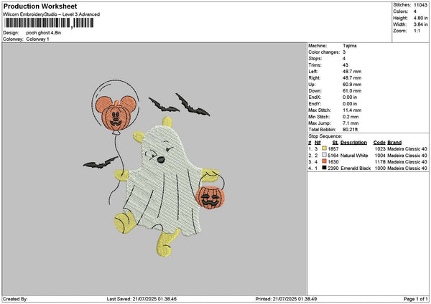The width and height of the screenshot is (431, 304).
Task: Click the Zoom value 1:1
Action: 417,31
